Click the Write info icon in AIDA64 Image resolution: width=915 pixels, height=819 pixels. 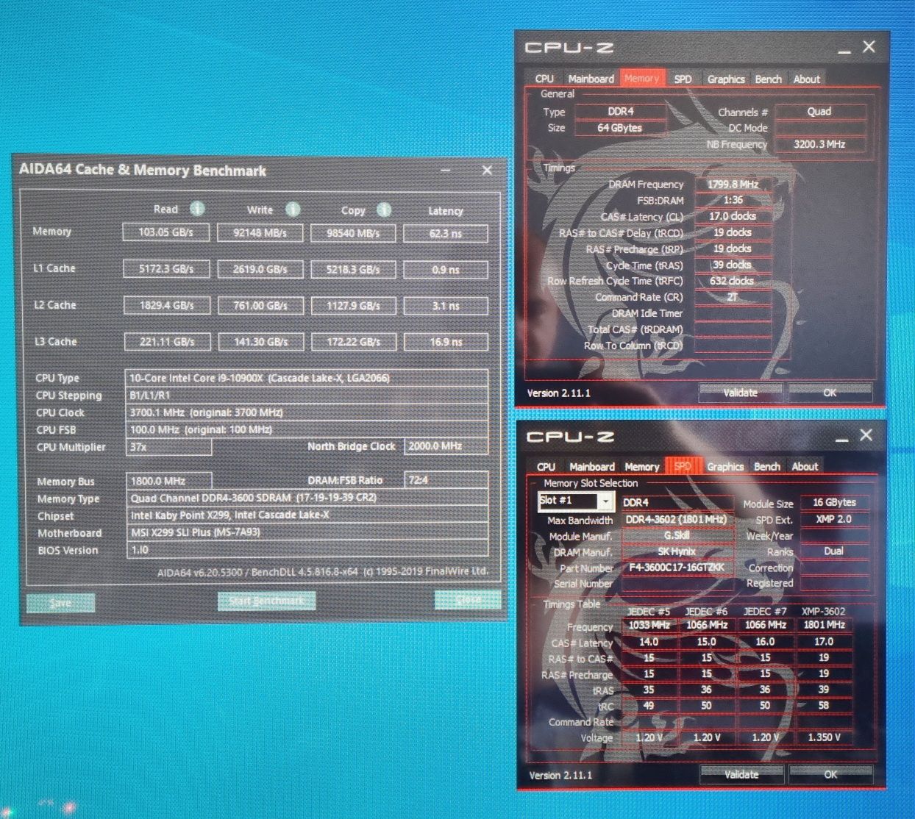coord(293,210)
